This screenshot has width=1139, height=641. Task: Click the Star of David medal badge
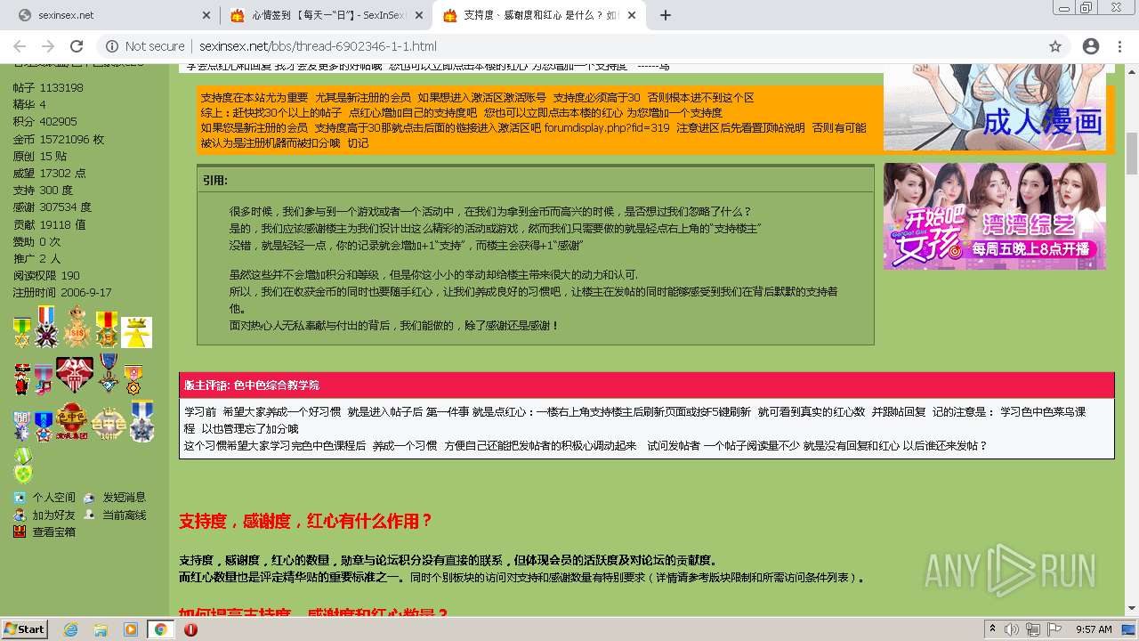pyautogui.click(x=22, y=332)
